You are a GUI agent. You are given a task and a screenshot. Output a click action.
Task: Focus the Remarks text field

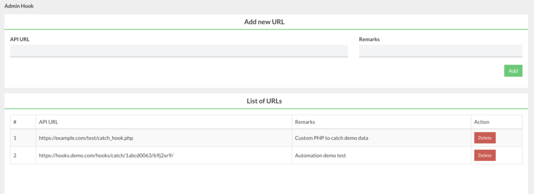pos(440,51)
